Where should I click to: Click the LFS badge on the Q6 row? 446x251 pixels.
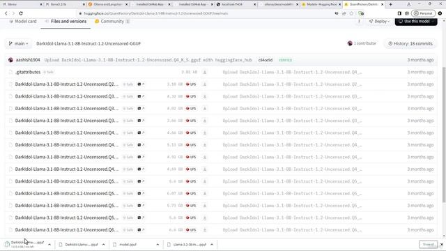pyautogui.click(x=191, y=230)
